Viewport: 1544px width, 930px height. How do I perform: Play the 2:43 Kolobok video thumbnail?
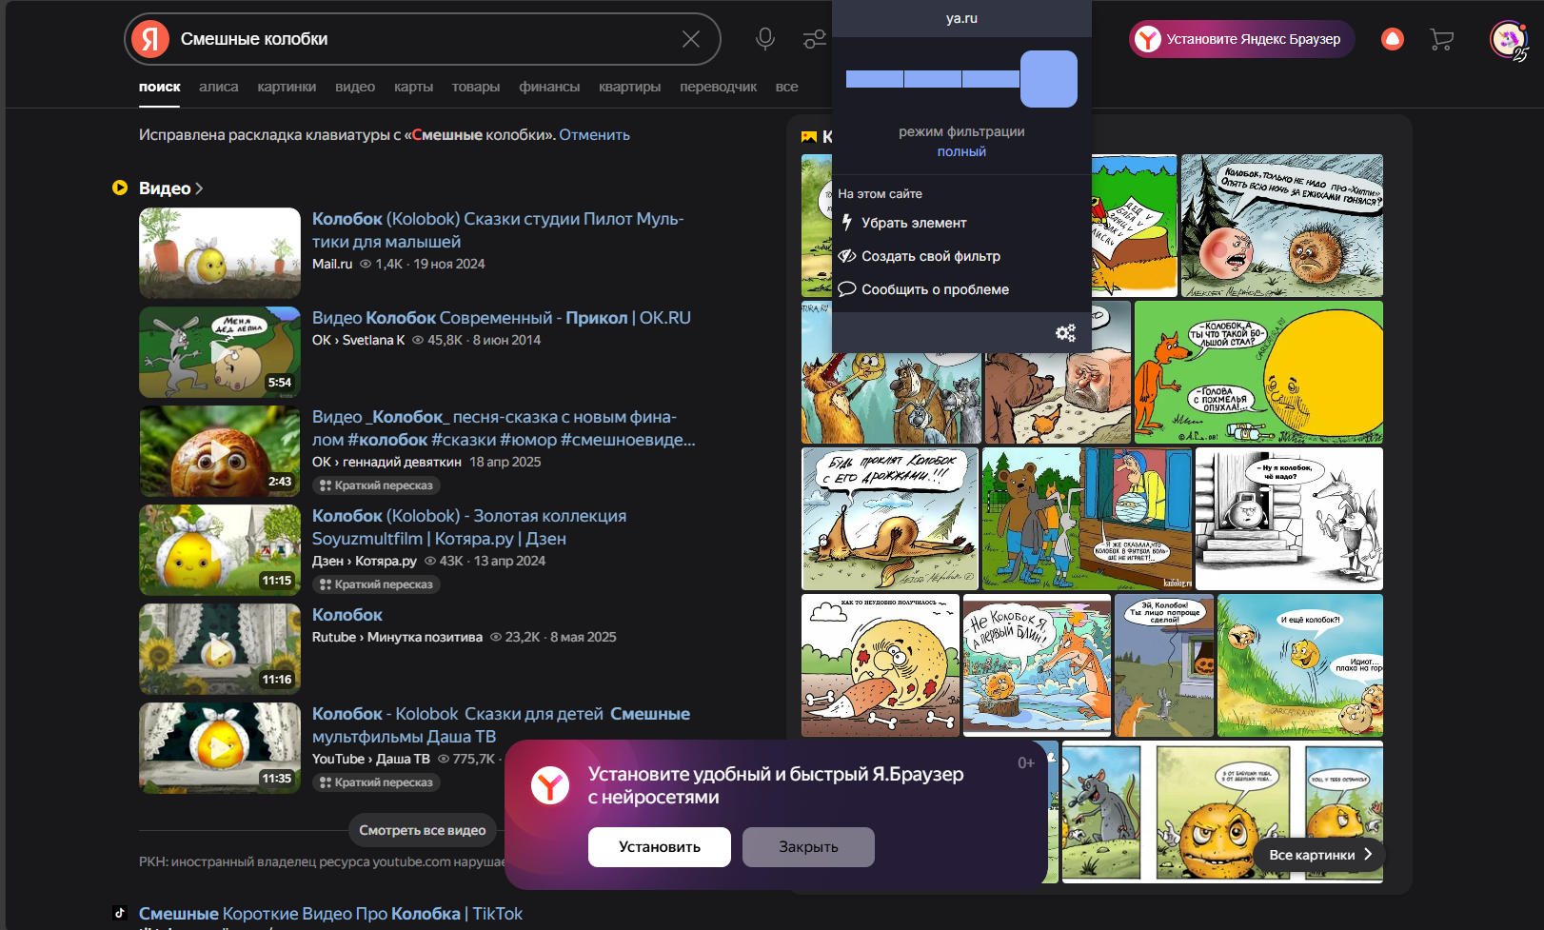click(220, 451)
